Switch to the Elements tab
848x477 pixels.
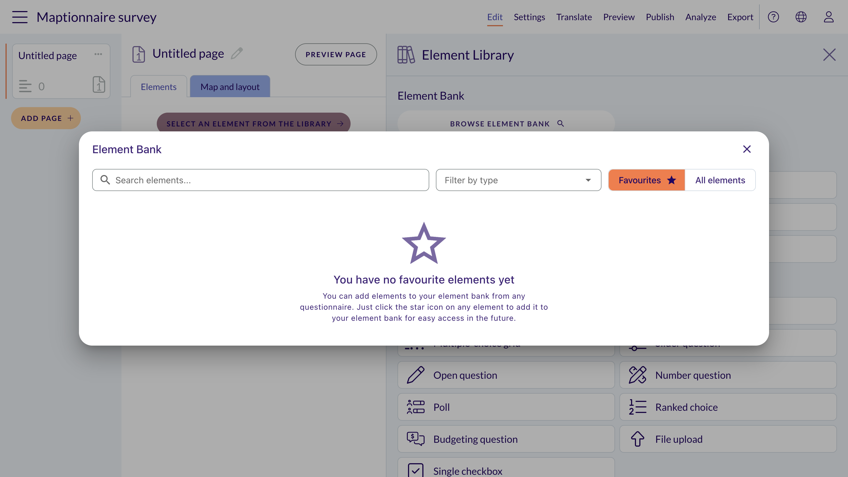pyautogui.click(x=159, y=87)
